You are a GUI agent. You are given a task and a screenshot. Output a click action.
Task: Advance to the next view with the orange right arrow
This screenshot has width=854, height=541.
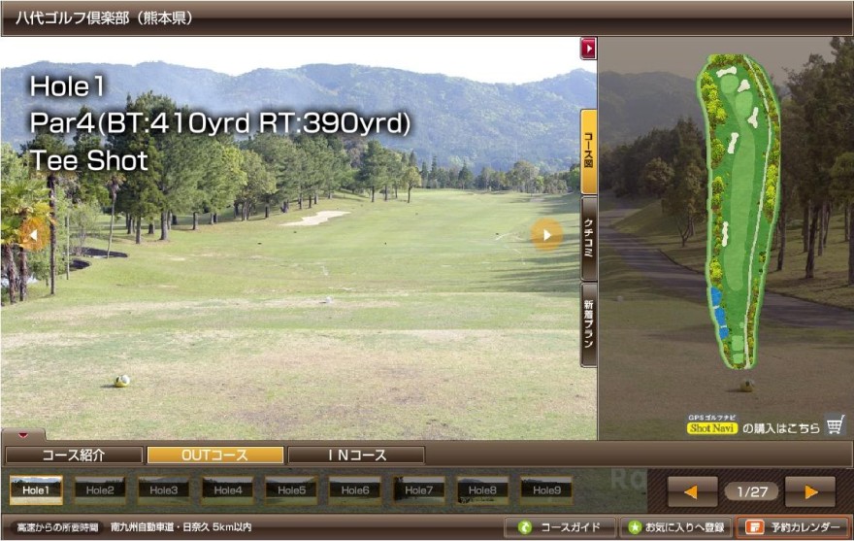coord(810,491)
